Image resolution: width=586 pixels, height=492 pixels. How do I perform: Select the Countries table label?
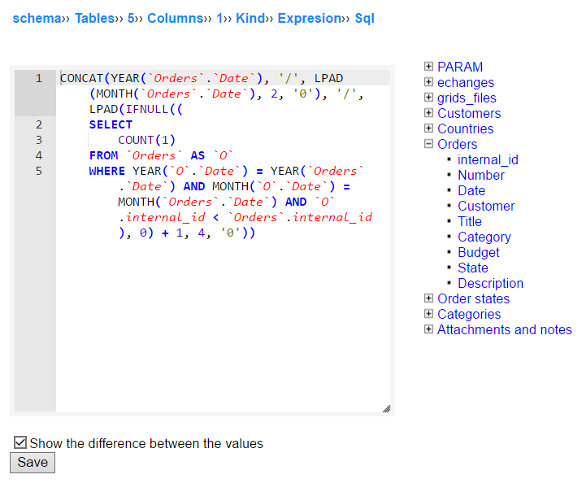(466, 128)
